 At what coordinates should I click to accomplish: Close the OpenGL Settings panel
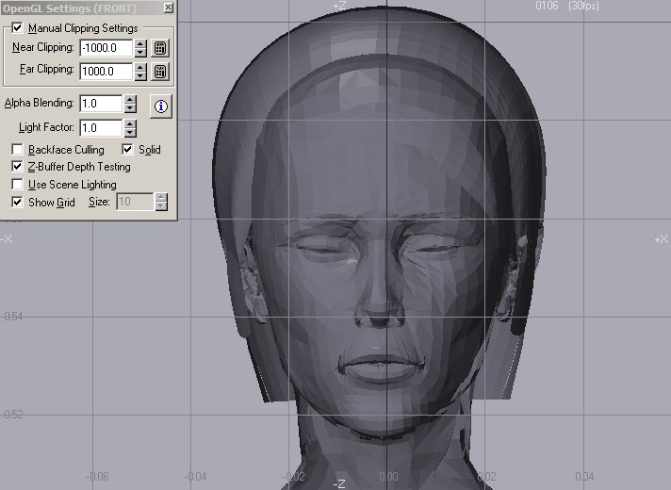168,8
